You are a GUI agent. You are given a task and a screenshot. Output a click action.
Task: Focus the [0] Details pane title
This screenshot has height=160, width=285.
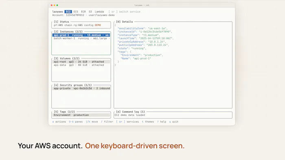pyautogui.click(x=125, y=22)
